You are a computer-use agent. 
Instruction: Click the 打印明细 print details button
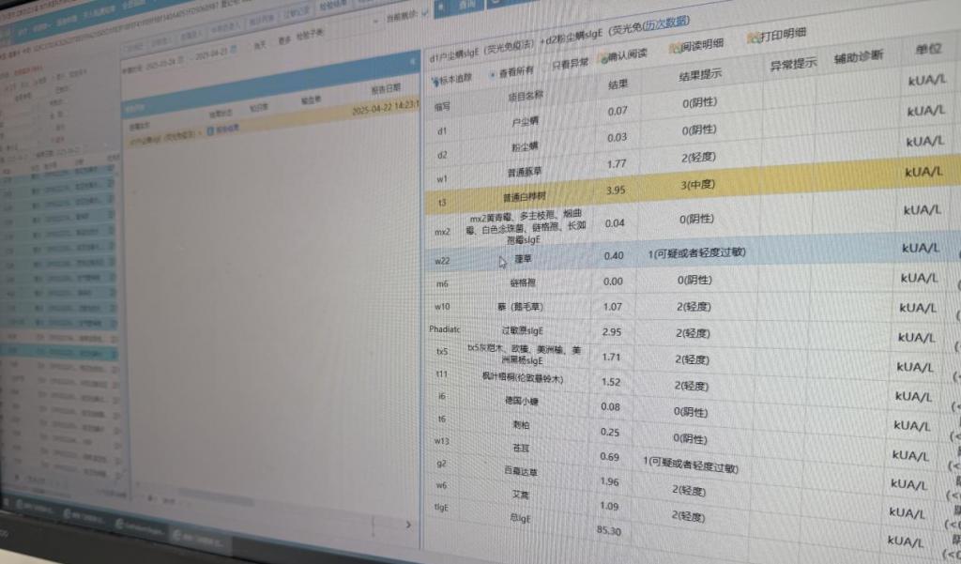coord(776,36)
